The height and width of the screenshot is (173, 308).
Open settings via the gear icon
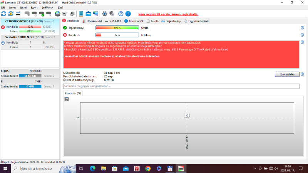104,14
